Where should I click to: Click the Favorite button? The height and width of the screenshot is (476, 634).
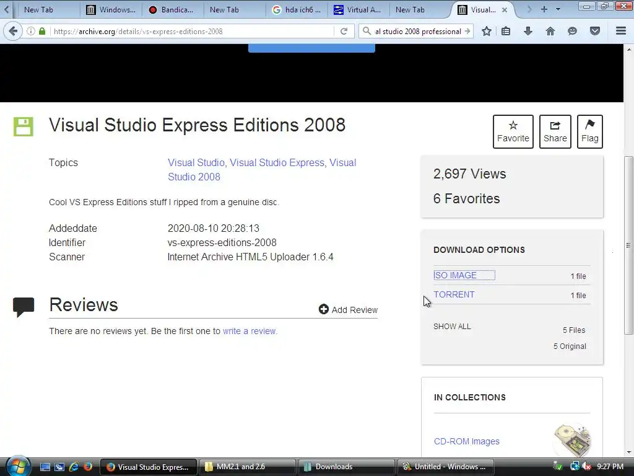(x=513, y=131)
